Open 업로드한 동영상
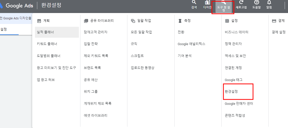 [142, 68]
